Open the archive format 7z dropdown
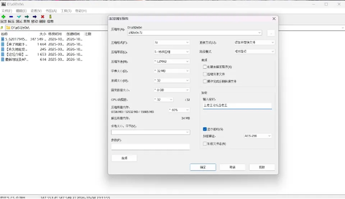The width and height of the screenshot is (345, 199). point(171,42)
